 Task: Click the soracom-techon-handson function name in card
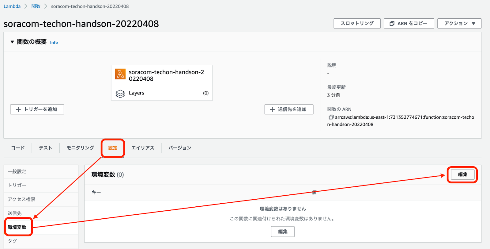(166, 75)
